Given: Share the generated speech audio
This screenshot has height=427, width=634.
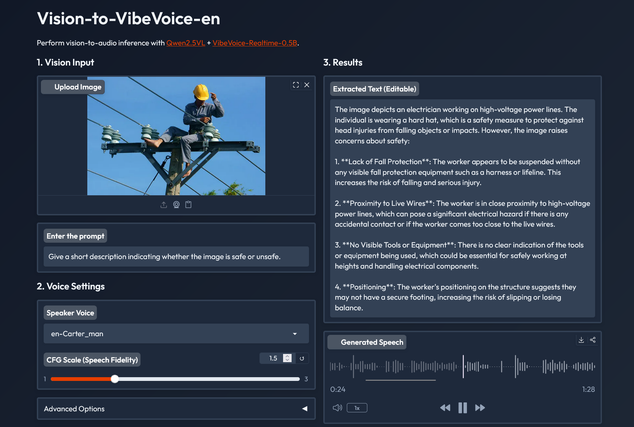Looking at the screenshot, I should tap(593, 340).
